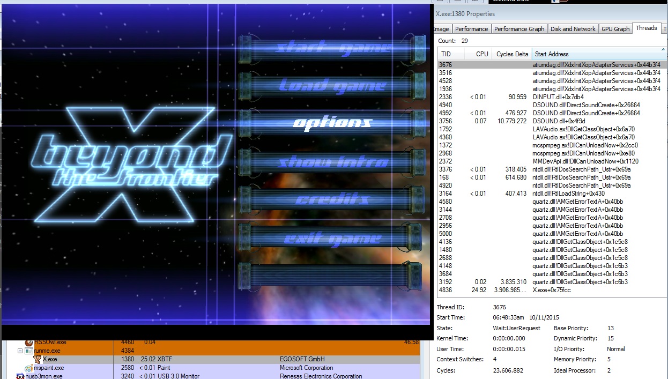
Task: Select the Threads tab
Action: click(x=647, y=28)
